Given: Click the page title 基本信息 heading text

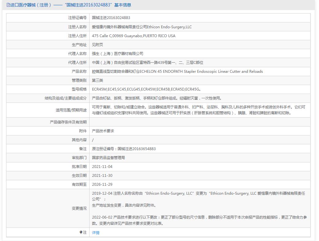Looking at the screenshot, I should pos(123,5).
